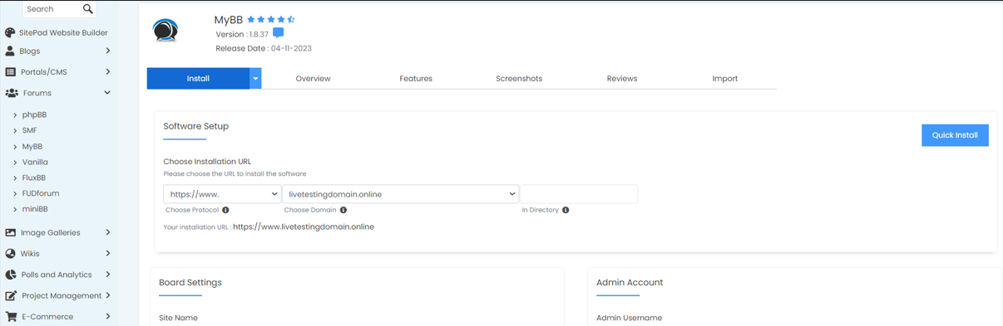Click In Directory info icon
The height and width of the screenshot is (326, 1003).
[566, 210]
